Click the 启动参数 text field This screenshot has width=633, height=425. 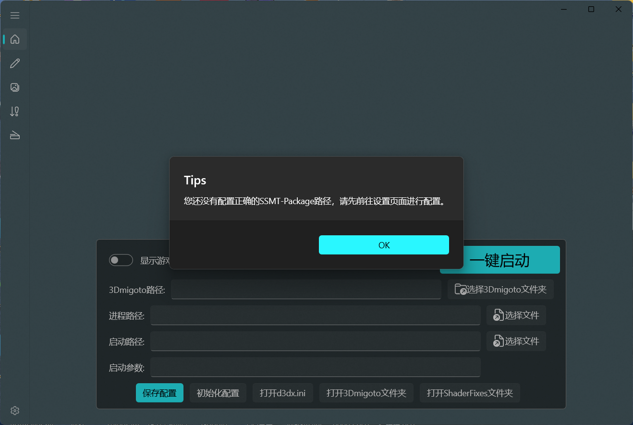(315, 367)
